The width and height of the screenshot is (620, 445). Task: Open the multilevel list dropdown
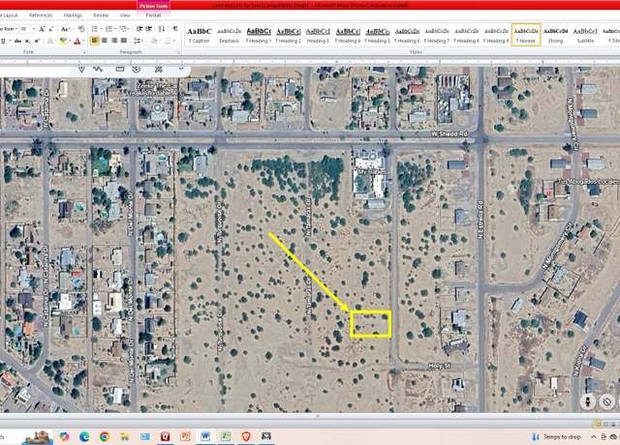[x=124, y=29]
